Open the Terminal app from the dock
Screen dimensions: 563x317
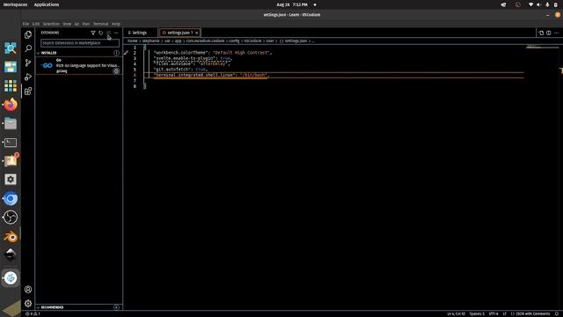point(11,143)
